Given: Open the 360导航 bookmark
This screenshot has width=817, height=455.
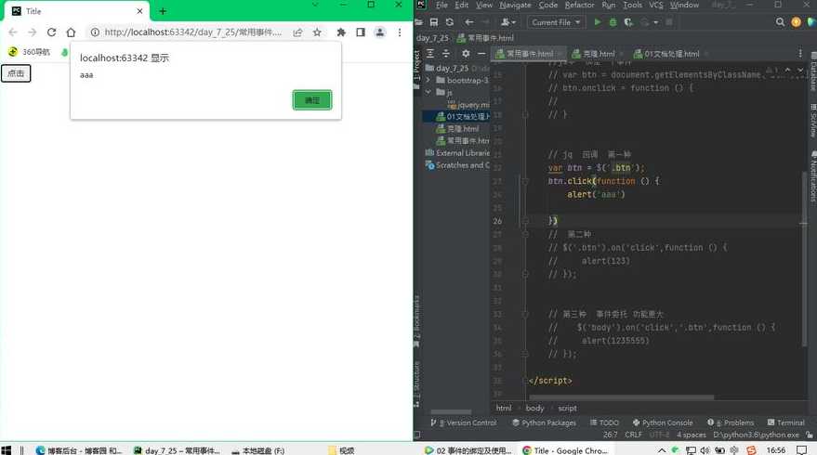Looking at the screenshot, I should click(30, 52).
